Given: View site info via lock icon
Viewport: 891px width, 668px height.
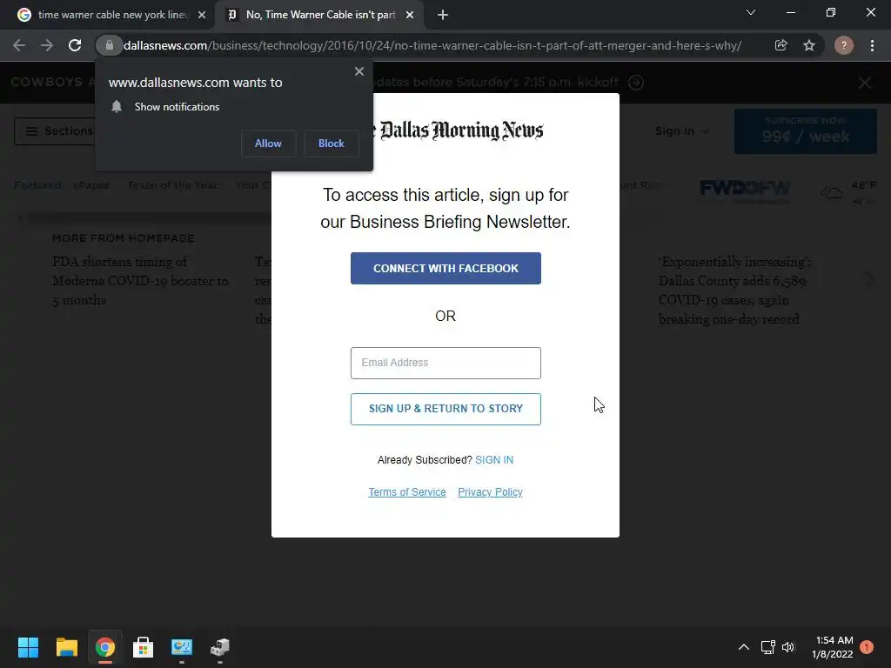Looking at the screenshot, I should 109,45.
